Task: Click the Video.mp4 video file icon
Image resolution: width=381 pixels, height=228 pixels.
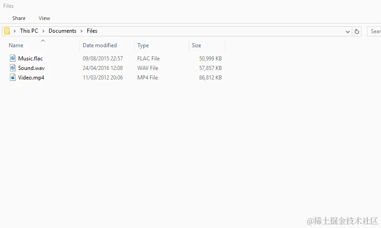Action: [x=13, y=78]
